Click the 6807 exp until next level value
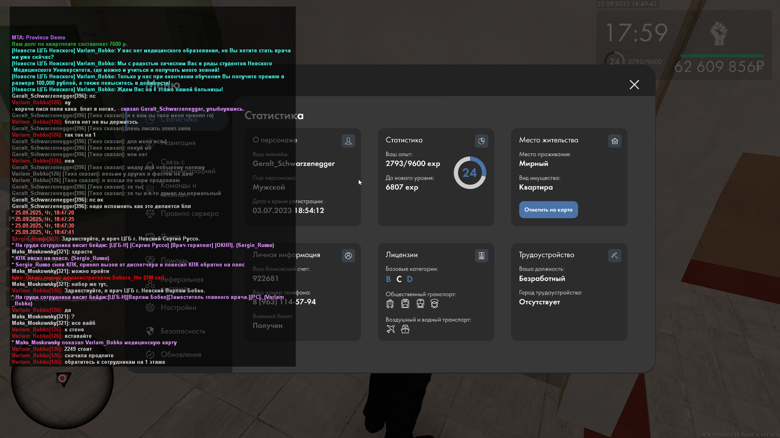 pos(402,187)
